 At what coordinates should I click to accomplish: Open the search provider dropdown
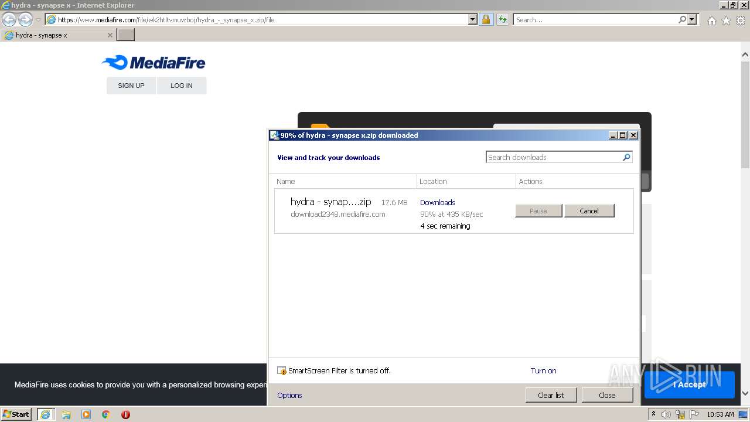click(x=693, y=19)
